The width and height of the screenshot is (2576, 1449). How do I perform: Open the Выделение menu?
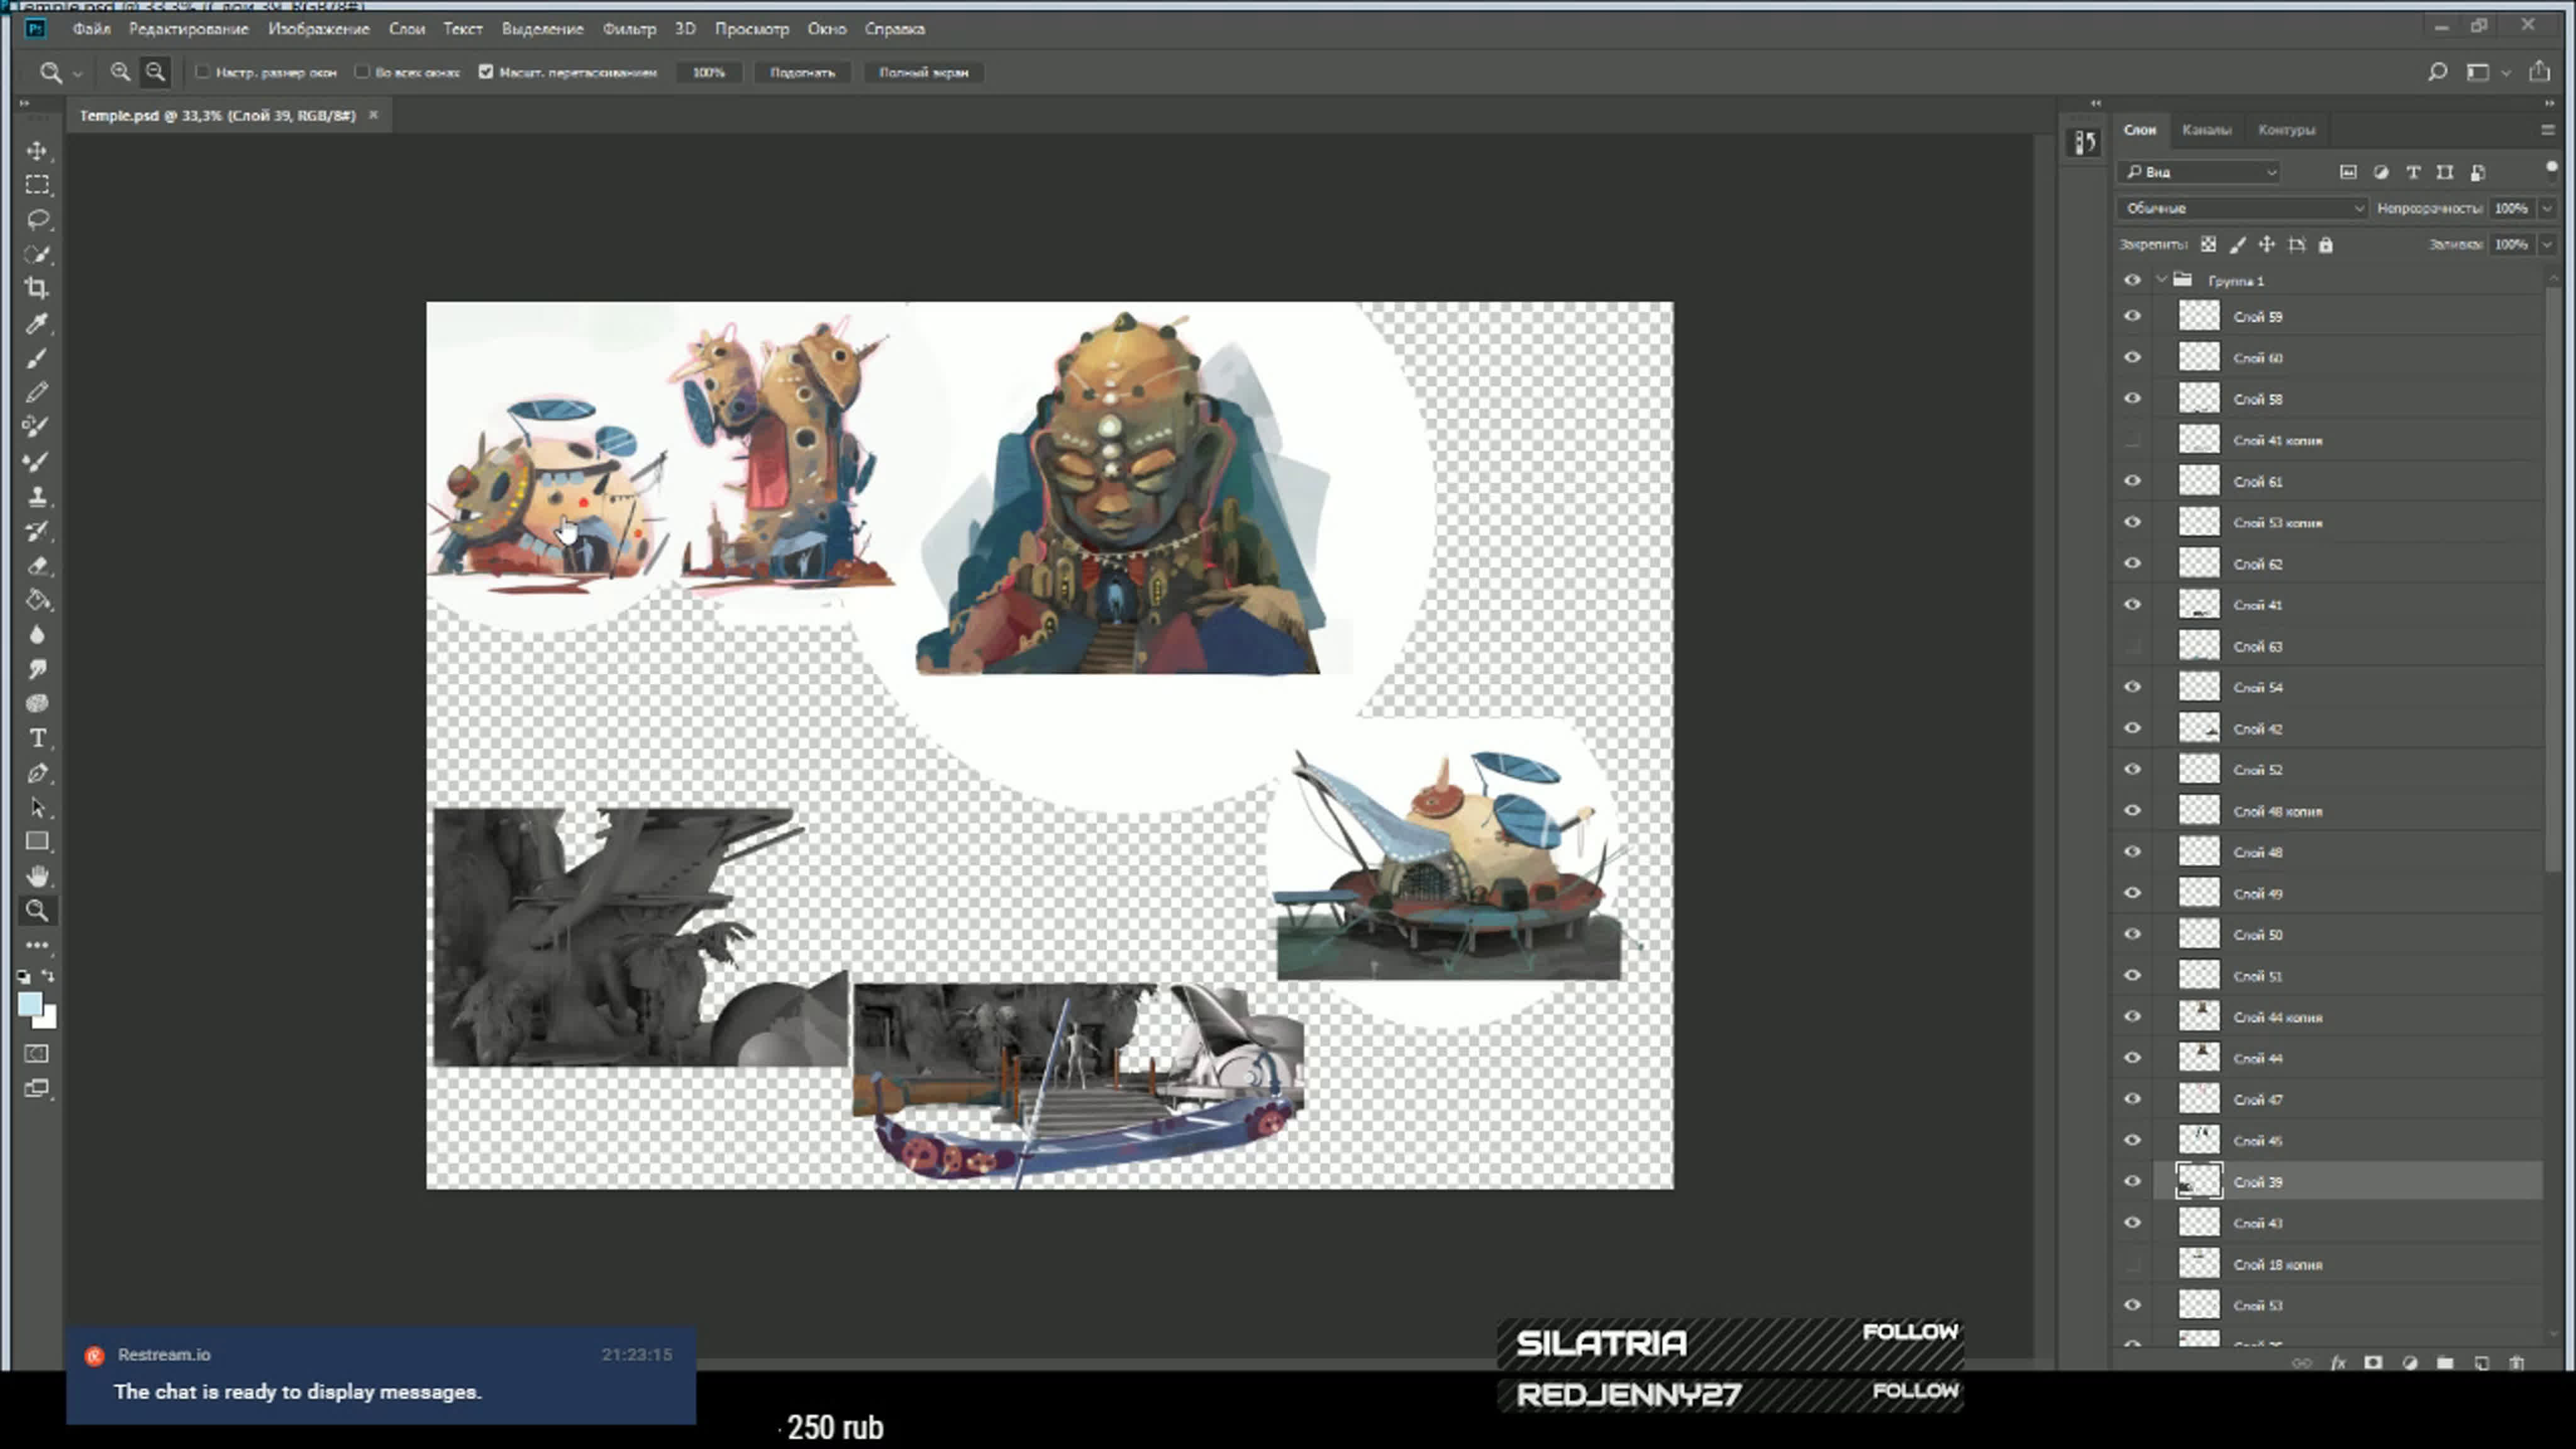point(542,29)
